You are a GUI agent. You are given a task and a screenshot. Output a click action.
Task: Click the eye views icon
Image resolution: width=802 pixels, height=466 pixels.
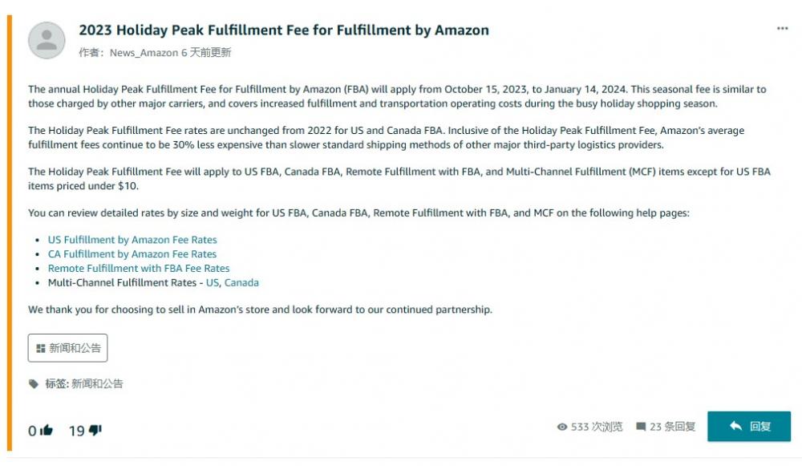[x=562, y=427]
